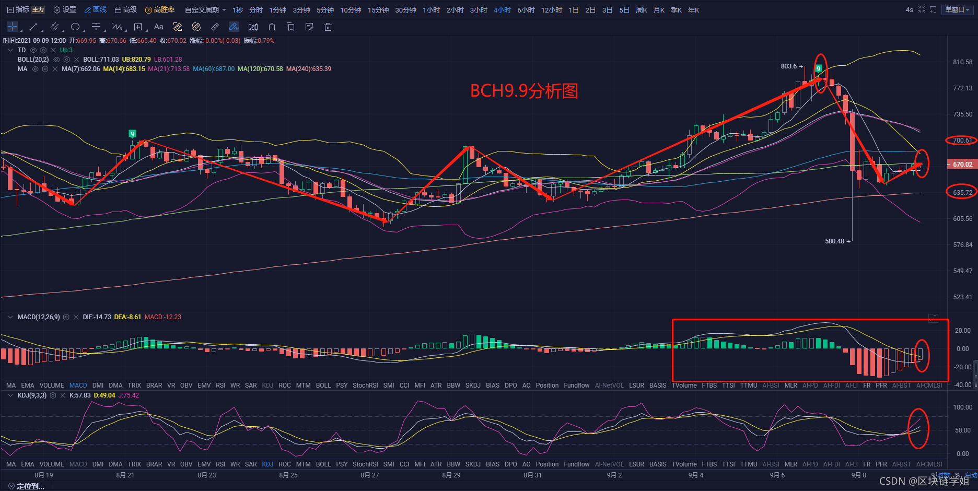Image resolution: width=978 pixels, height=491 pixels.
Task: Open the 单窗口 window layout dropdown
Action: point(958,10)
